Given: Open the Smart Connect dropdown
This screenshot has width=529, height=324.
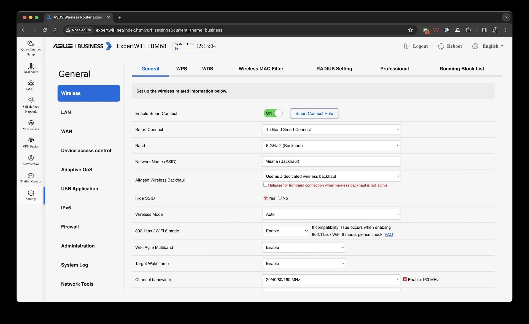Looking at the screenshot, I should 331,129.
